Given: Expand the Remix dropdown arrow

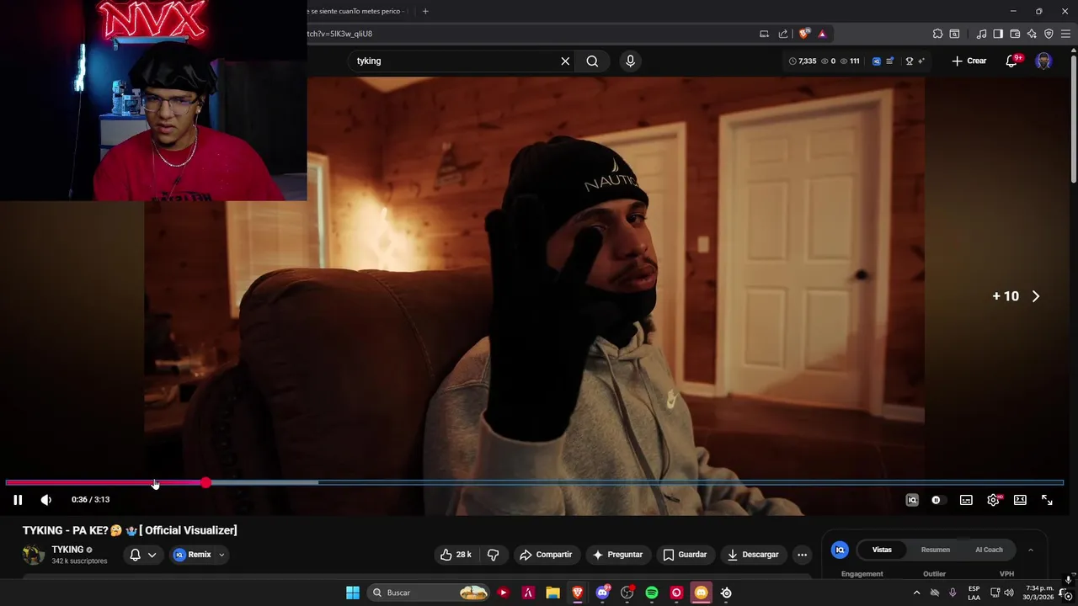Looking at the screenshot, I should 221,555.
